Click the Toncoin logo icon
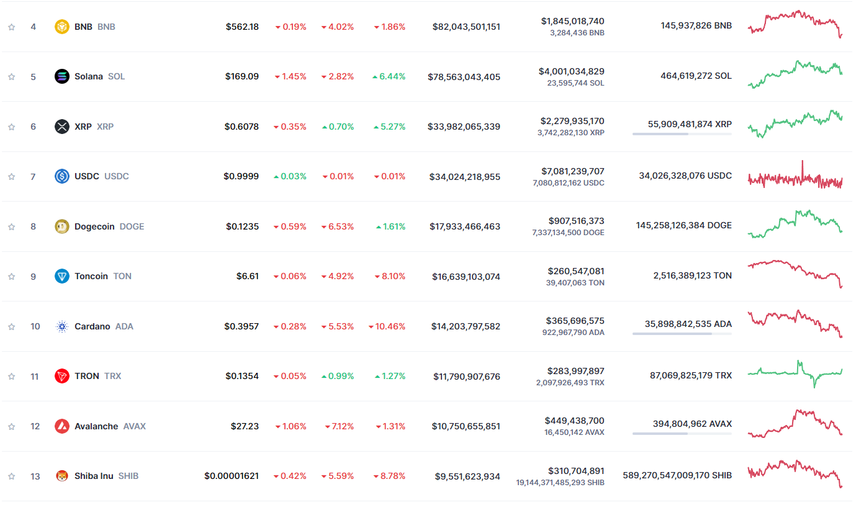Viewport: 856px width, 505px height. [62, 276]
